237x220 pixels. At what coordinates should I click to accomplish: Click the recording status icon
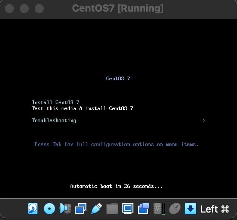pyautogui.click(x=143, y=209)
